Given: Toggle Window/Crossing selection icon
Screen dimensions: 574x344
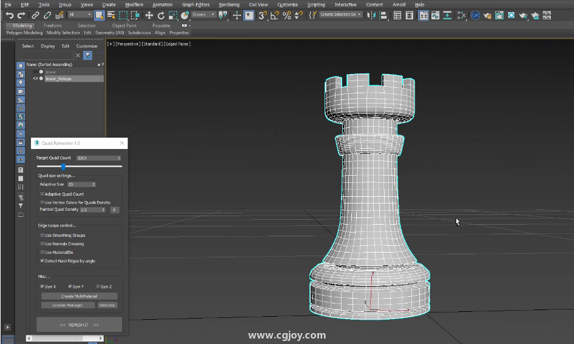Looking at the screenshot, I should 135,15.
